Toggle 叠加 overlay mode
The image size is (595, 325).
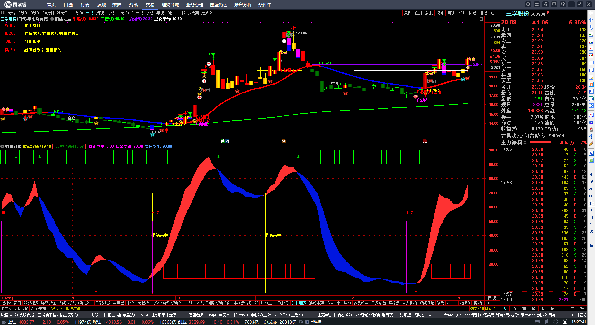418,13
